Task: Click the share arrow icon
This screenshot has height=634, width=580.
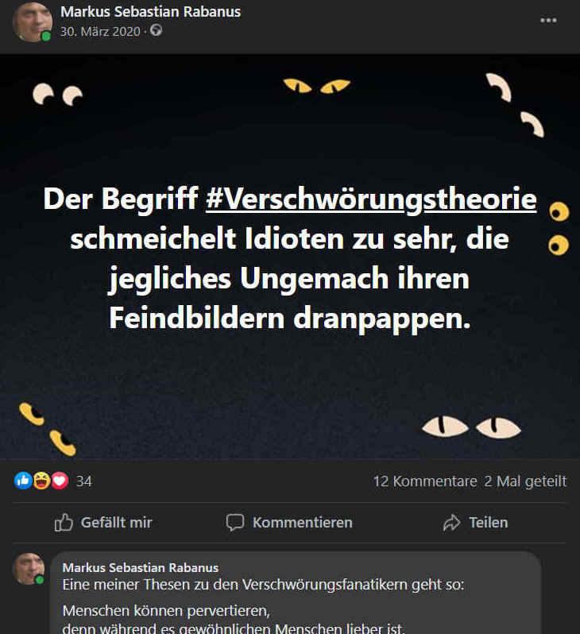Action: (x=451, y=523)
